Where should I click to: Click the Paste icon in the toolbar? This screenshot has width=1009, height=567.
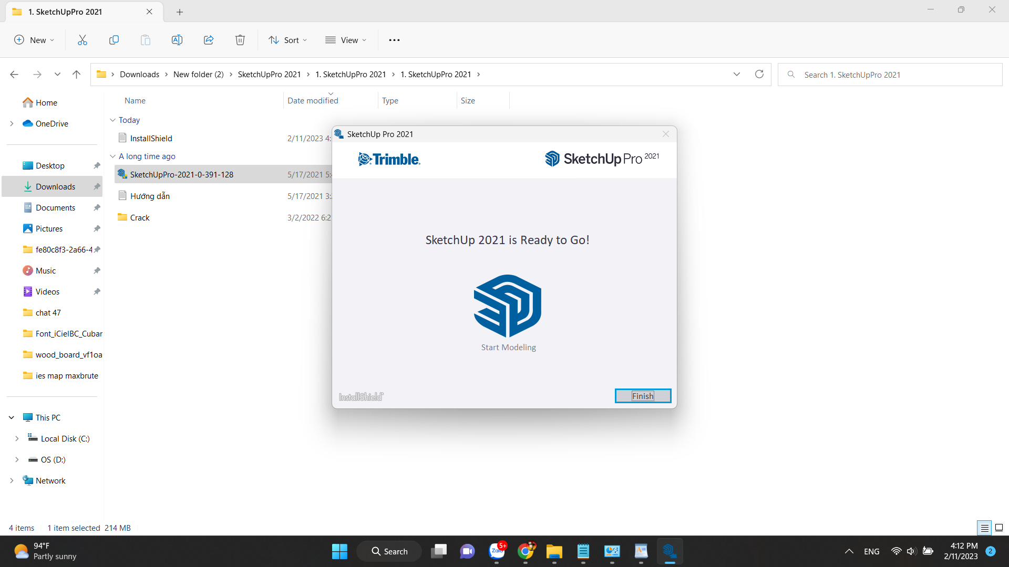coord(146,39)
